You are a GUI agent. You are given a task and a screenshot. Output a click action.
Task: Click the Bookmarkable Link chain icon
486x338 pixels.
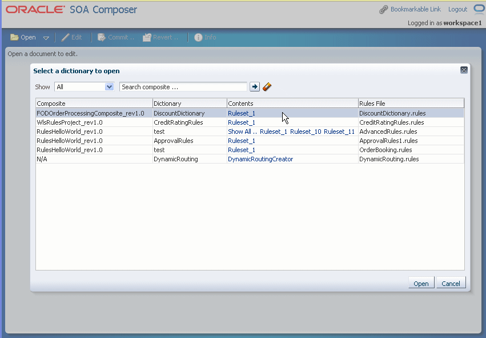(383, 10)
